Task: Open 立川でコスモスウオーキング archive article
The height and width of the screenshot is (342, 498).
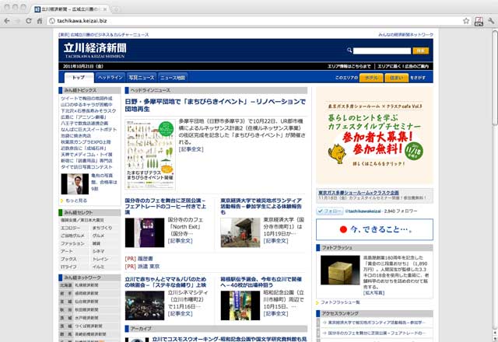Action: [230, 339]
